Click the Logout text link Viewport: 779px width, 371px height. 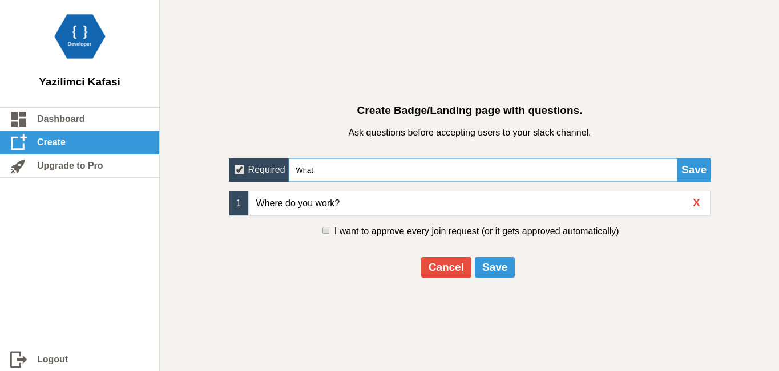[x=53, y=360]
